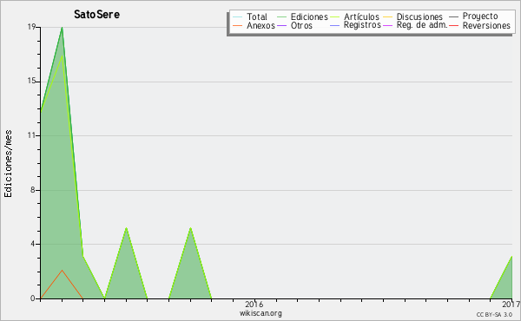The height and width of the screenshot is (321, 521).
Task: Select the Discusiones legend label
Action: (x=419, y=16)
